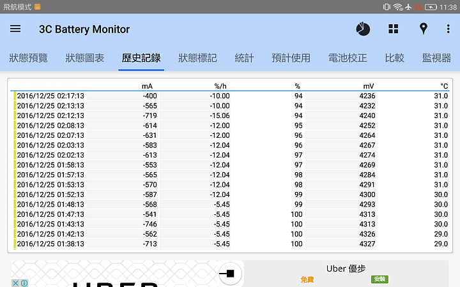Open the Uber 優步 ad title
Image resolution: width=460 pixels, height=287 pixels.
(346, 269)
